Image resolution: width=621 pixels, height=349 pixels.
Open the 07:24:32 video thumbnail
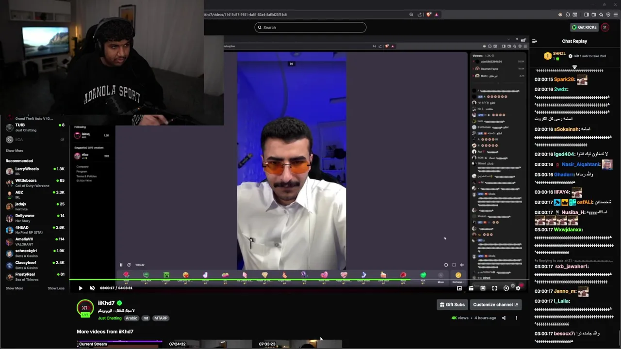(210, 344)
